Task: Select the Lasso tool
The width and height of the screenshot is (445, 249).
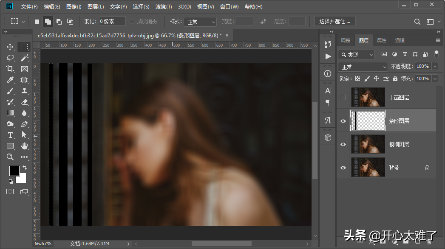Action: [x=10, y=58]
